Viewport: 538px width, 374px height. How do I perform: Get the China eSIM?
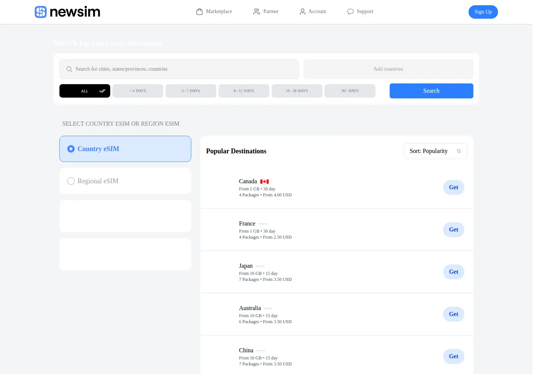pos(454,356)
